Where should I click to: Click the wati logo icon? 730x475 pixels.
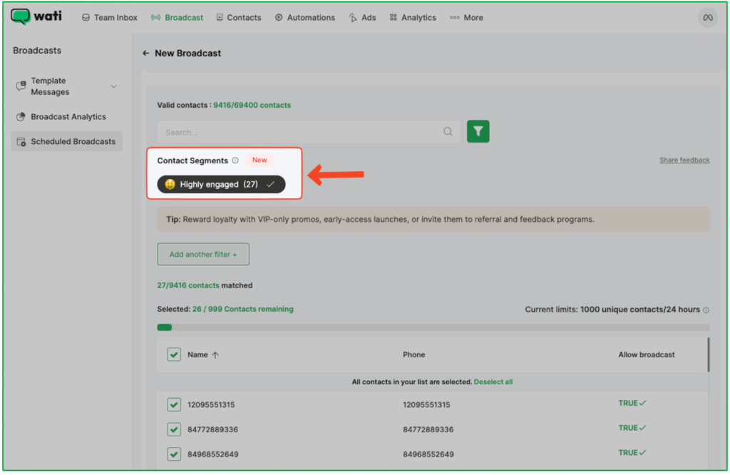pos(19,16)
